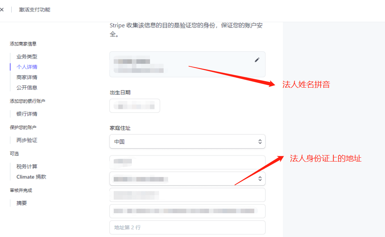385x237 pixels.
Task: Click the blurred name card panel
Action: (187, 64)
